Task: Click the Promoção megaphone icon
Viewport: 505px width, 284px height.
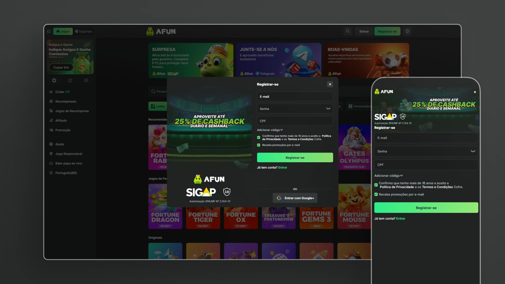Action: [x=51, y=130]
